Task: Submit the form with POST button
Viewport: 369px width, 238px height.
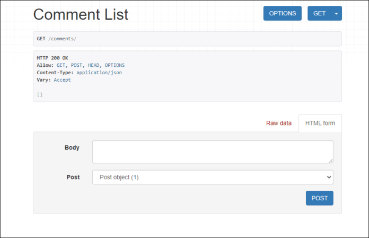Action: point(319,198)
